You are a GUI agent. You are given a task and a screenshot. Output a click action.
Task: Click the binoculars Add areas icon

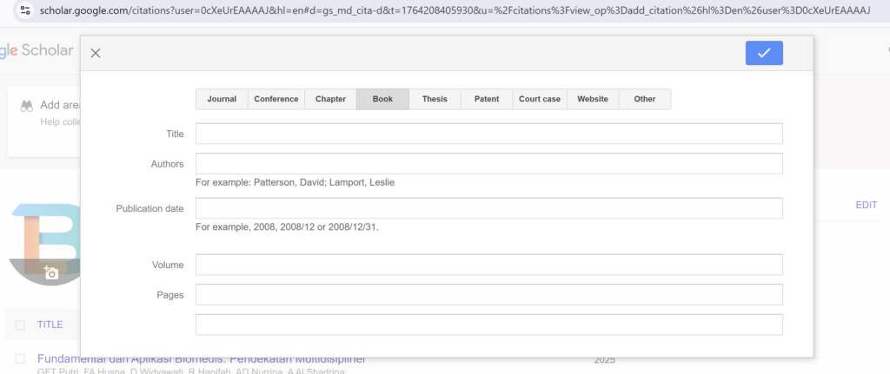click(27, 105)
